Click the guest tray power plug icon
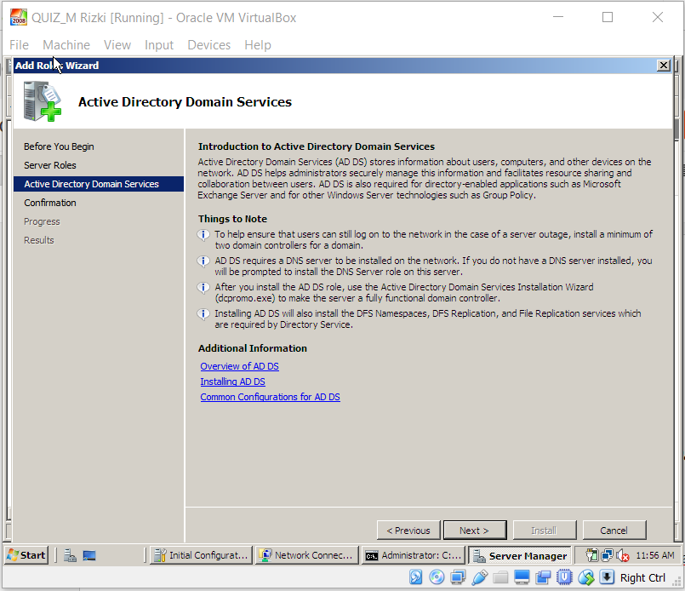The height and width of the screenshot is (591, 685). point(591,555)
